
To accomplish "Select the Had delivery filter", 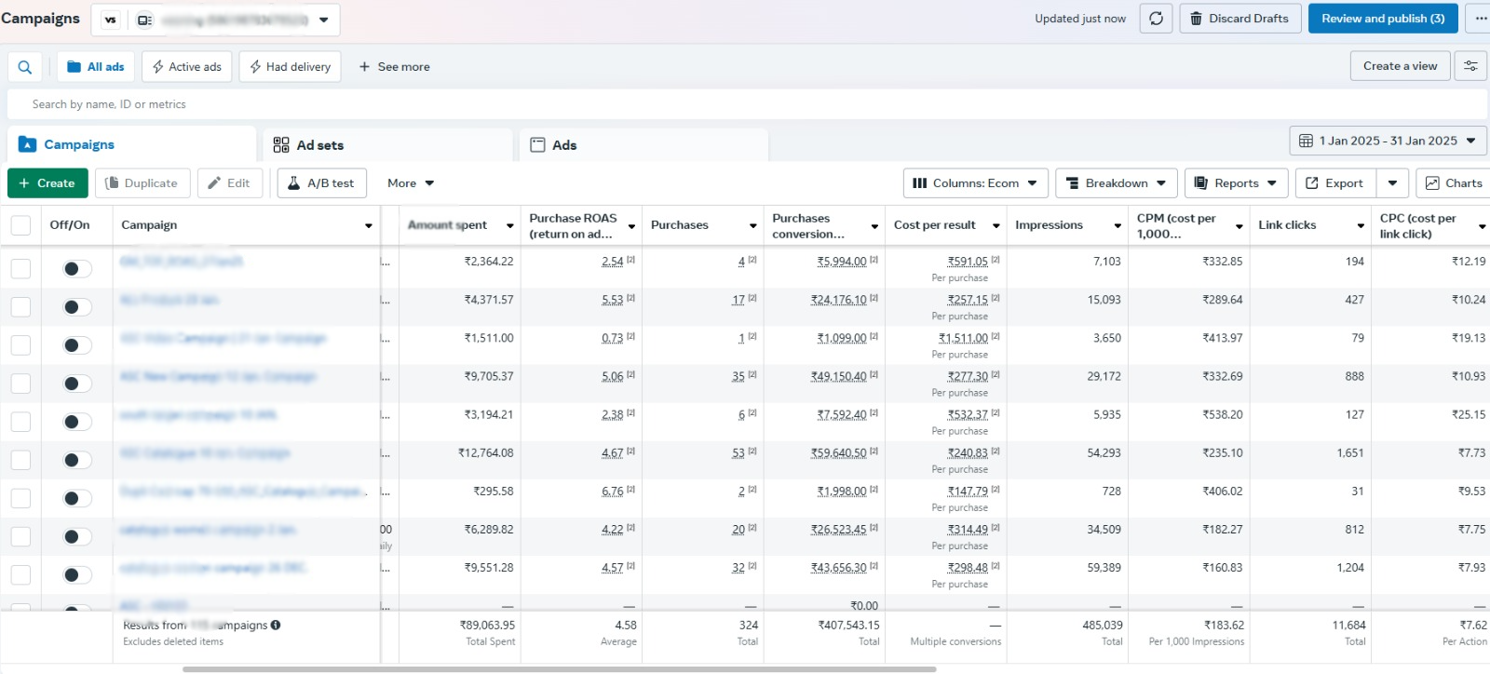I will click(290, 67).
